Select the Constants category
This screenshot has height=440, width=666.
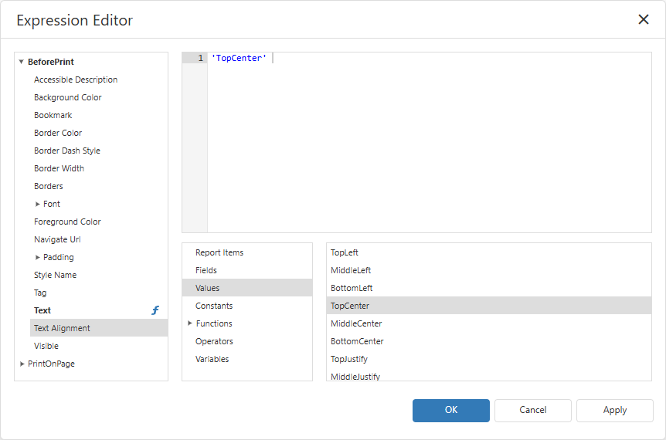247,306
